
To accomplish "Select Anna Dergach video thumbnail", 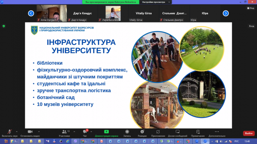I will tap(52, 13).
